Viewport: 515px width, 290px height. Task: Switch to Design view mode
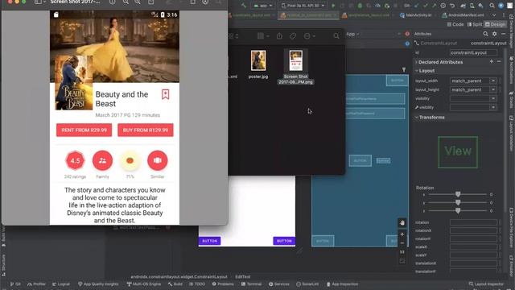pos(496,24)
